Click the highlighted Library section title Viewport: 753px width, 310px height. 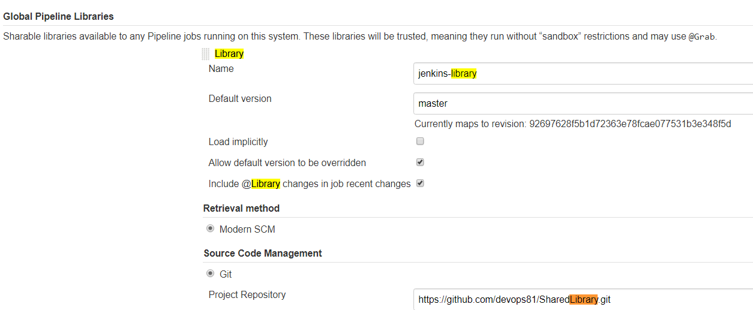click(229, 54)
